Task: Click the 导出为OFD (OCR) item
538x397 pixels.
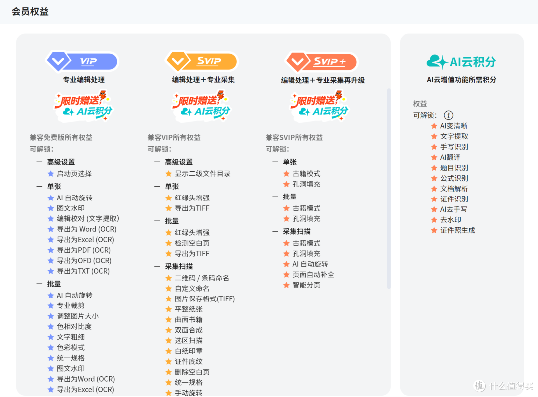Action: click(84, 261)
